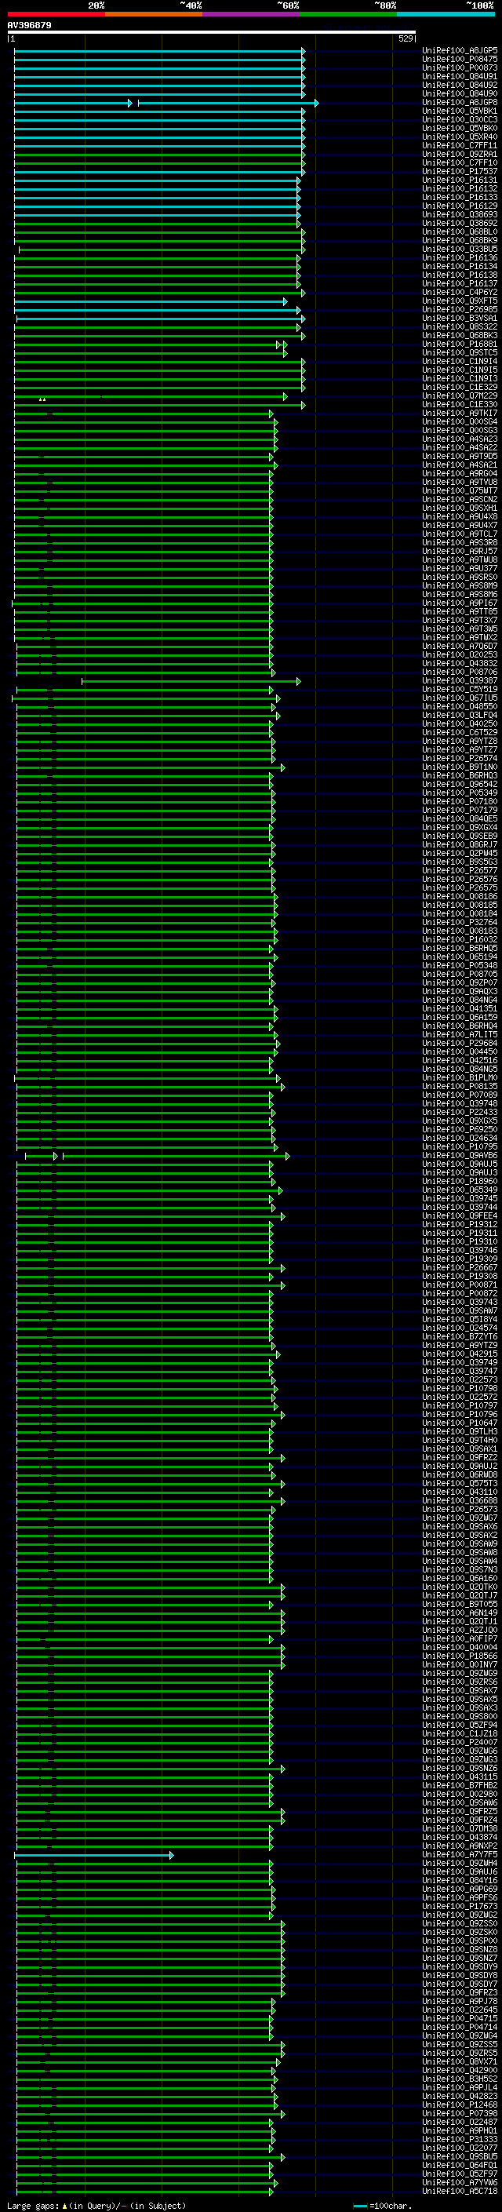Click the cyan =100char. scale legend
Screen dimensions: 502x2212
pos(381,2206)
